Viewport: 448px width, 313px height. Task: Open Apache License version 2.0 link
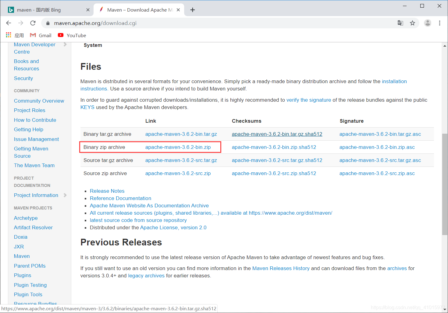point(173,227)
